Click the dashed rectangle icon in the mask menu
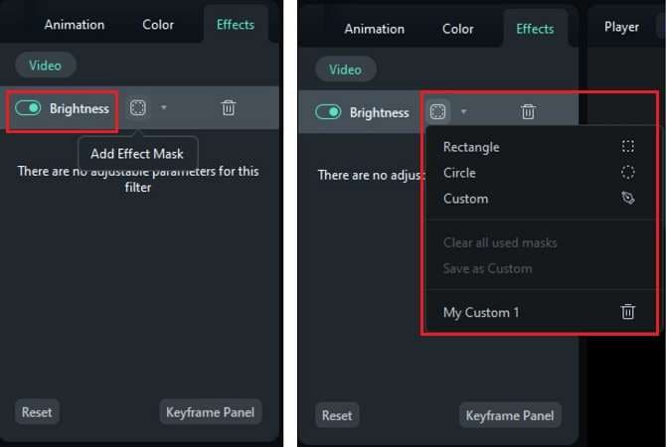Screen dimensions: 666x447 [x=628, y=147]
